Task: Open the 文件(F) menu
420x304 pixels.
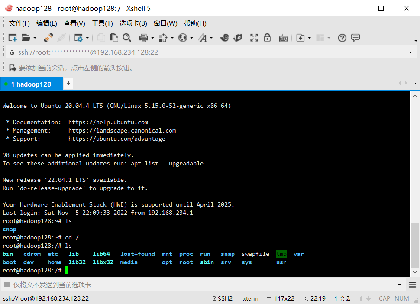Action: tap(19, 23)
